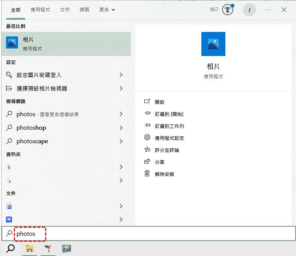Click the 開啟 open icon
Screen dimensions: 296x256
point(147,101)
